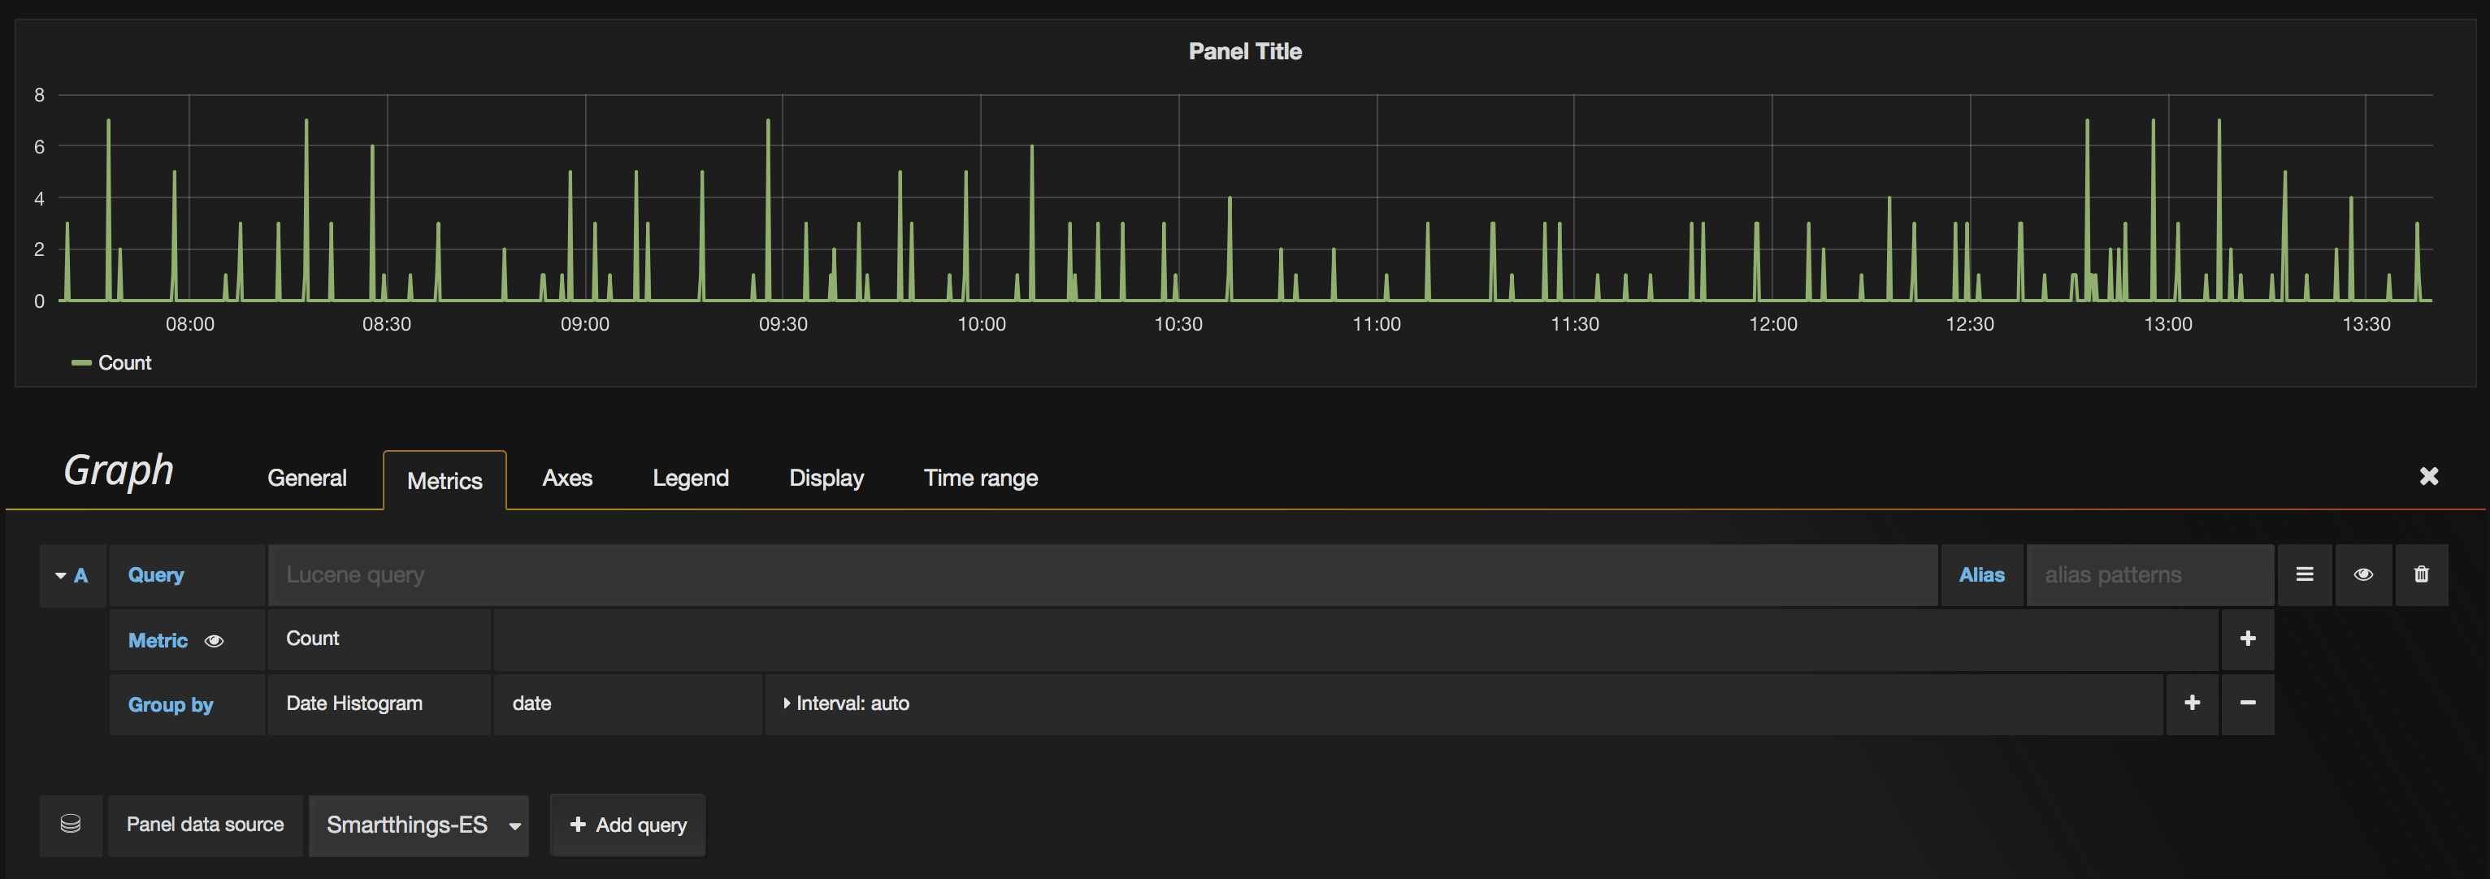Click the Alias label
The height and width of the screenshot is (879, 2490).
[1981, 574]
